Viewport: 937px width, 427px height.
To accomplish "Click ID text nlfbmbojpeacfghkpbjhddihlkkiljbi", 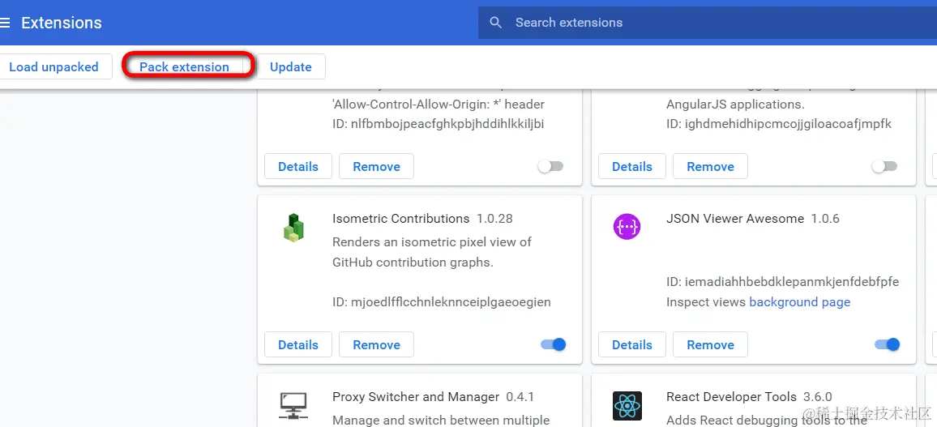I will tap(439, 124).
